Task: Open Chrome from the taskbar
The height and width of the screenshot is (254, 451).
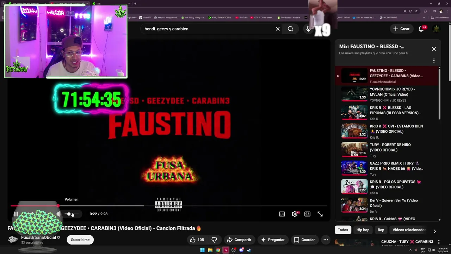Action: [218, 250]
